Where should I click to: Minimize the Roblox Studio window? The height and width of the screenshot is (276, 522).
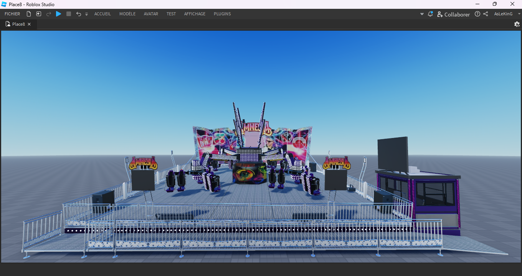(x=477, y=4)
